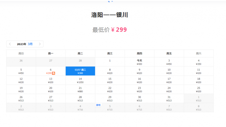Click the orange lowest-price badge on March 6
Image resolution: width=226 pixels, height=127 pixels.
click(53, 73)
